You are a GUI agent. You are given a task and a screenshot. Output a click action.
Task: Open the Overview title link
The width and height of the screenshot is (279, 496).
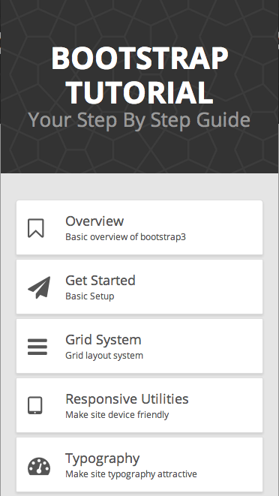[x=94, y=221]
